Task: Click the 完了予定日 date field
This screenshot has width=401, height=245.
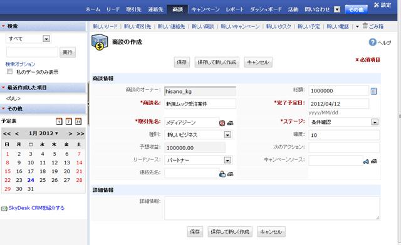Action: click(x=338, y=104)
